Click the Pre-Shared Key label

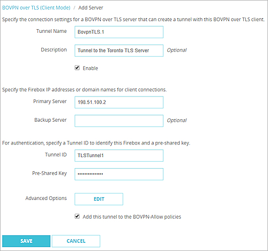(49, 173)
